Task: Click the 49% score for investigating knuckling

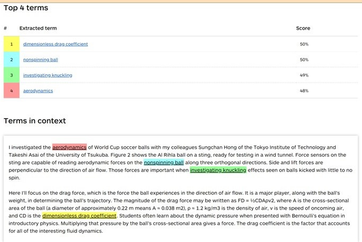Action: coord(304,75)
